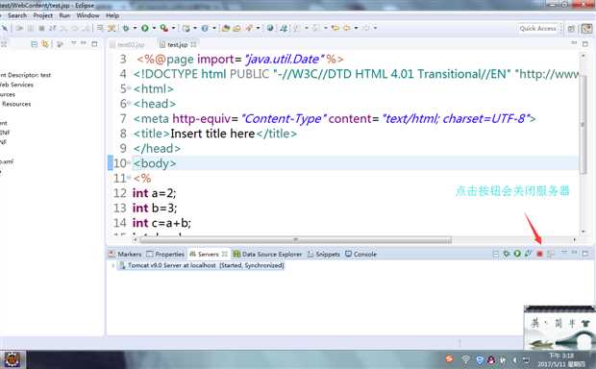
Task: Open dropdown next to Run Last Tool icon
Action: tap(173, 28)
